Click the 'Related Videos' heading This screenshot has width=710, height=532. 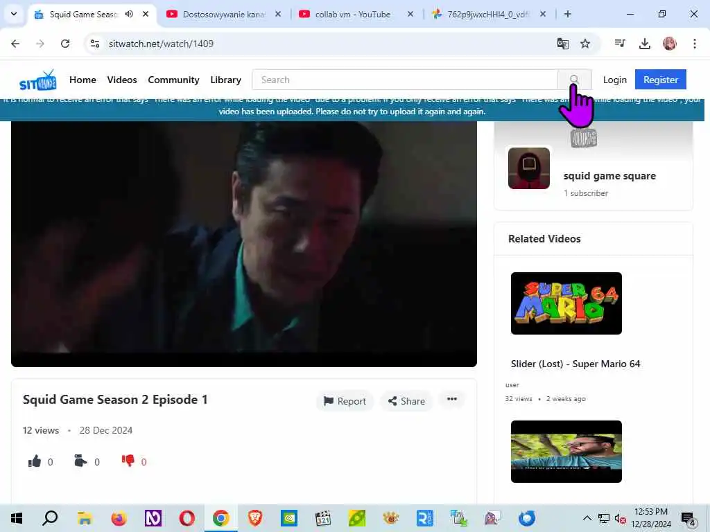544,239
